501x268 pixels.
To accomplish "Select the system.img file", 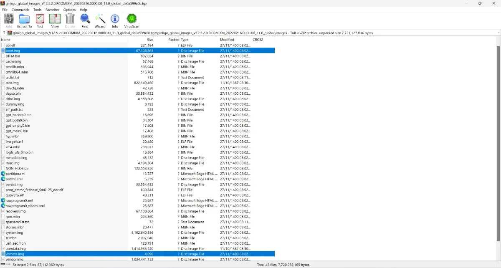I will coord(15,233).
